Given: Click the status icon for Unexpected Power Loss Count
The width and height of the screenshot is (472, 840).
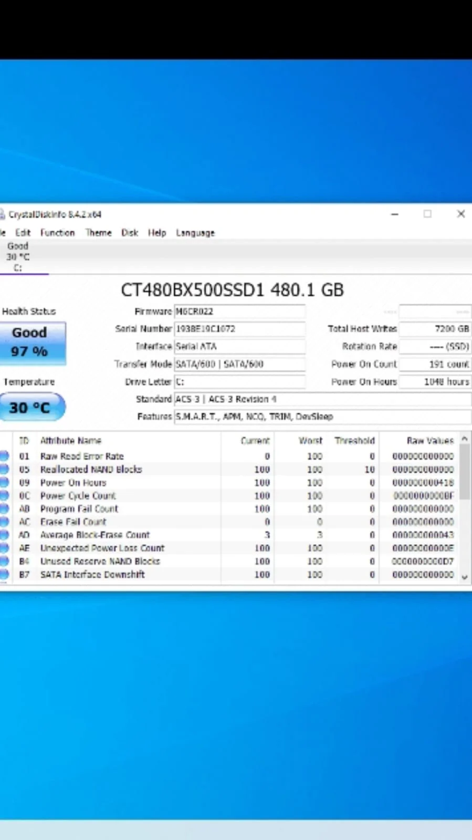Looking at the screenshot, I should click(4, 548).
